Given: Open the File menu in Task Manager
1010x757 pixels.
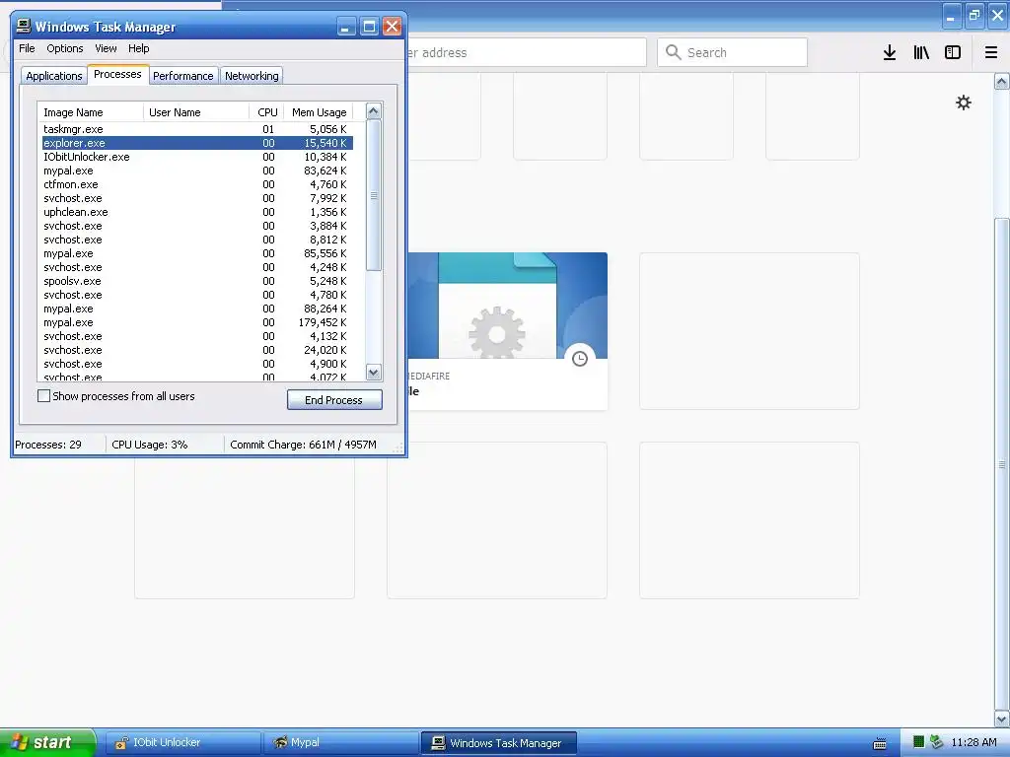Looking at the screenshot, I should coord(27,48).
